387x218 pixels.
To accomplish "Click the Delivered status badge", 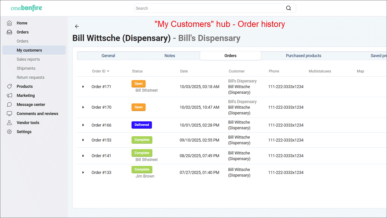I will click(141, 125).
